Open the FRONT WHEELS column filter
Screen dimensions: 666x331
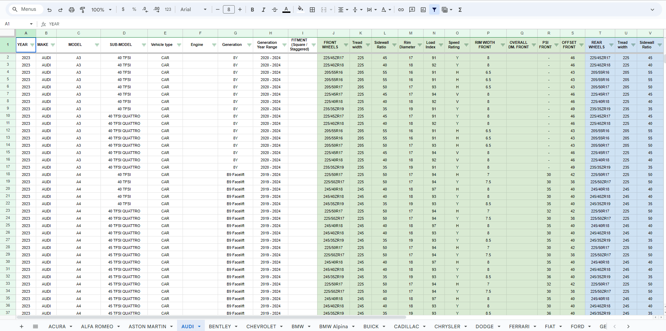coord(346,45)
